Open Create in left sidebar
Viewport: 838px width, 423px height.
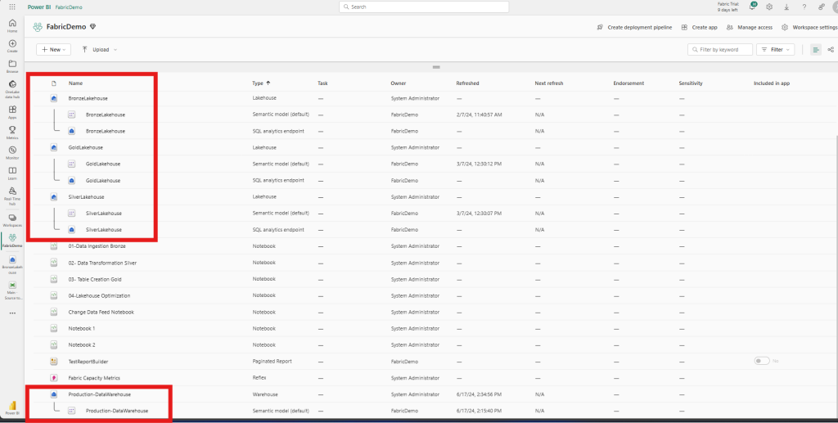coord(12,46)
